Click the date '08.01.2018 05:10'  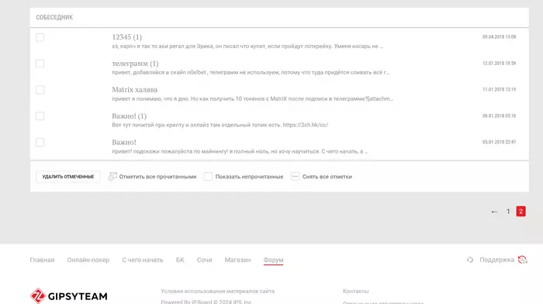[x=499, y=116]
